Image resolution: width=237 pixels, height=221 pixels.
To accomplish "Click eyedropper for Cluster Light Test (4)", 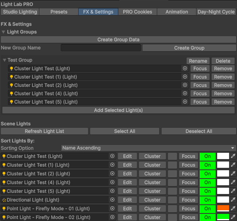I will click(x=233, y=183).
